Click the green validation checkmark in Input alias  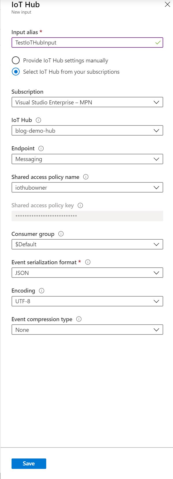[x=158, y=42]
